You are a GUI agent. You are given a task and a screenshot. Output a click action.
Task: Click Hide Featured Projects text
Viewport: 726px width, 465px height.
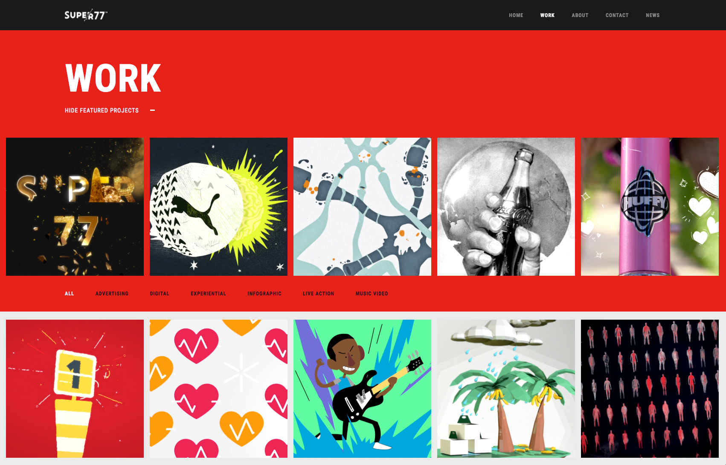(102, 110)
